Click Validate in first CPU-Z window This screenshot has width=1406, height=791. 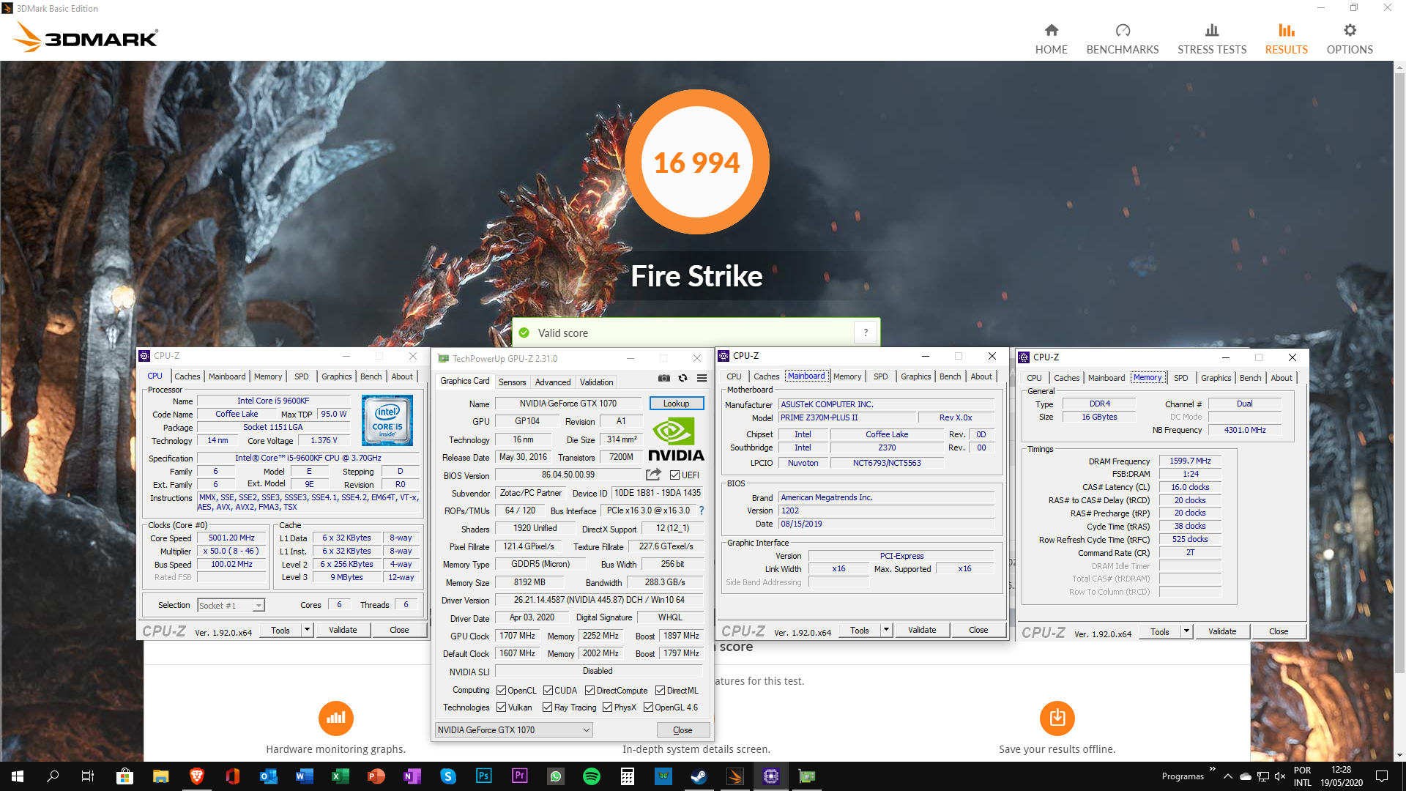(x=343, y=630)
